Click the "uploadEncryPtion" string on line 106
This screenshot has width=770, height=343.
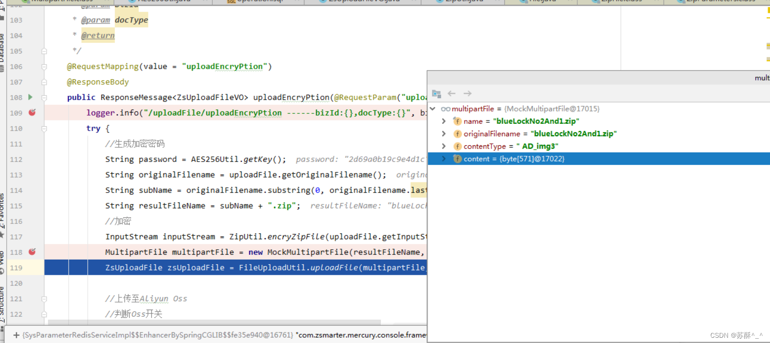coord(224,66)
